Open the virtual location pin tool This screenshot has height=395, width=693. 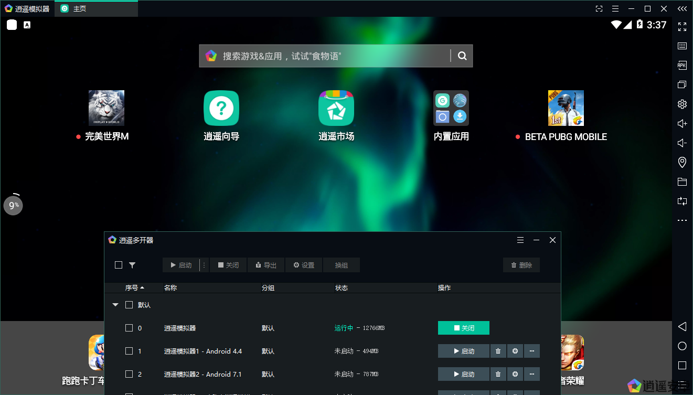(x=682, y=162)
